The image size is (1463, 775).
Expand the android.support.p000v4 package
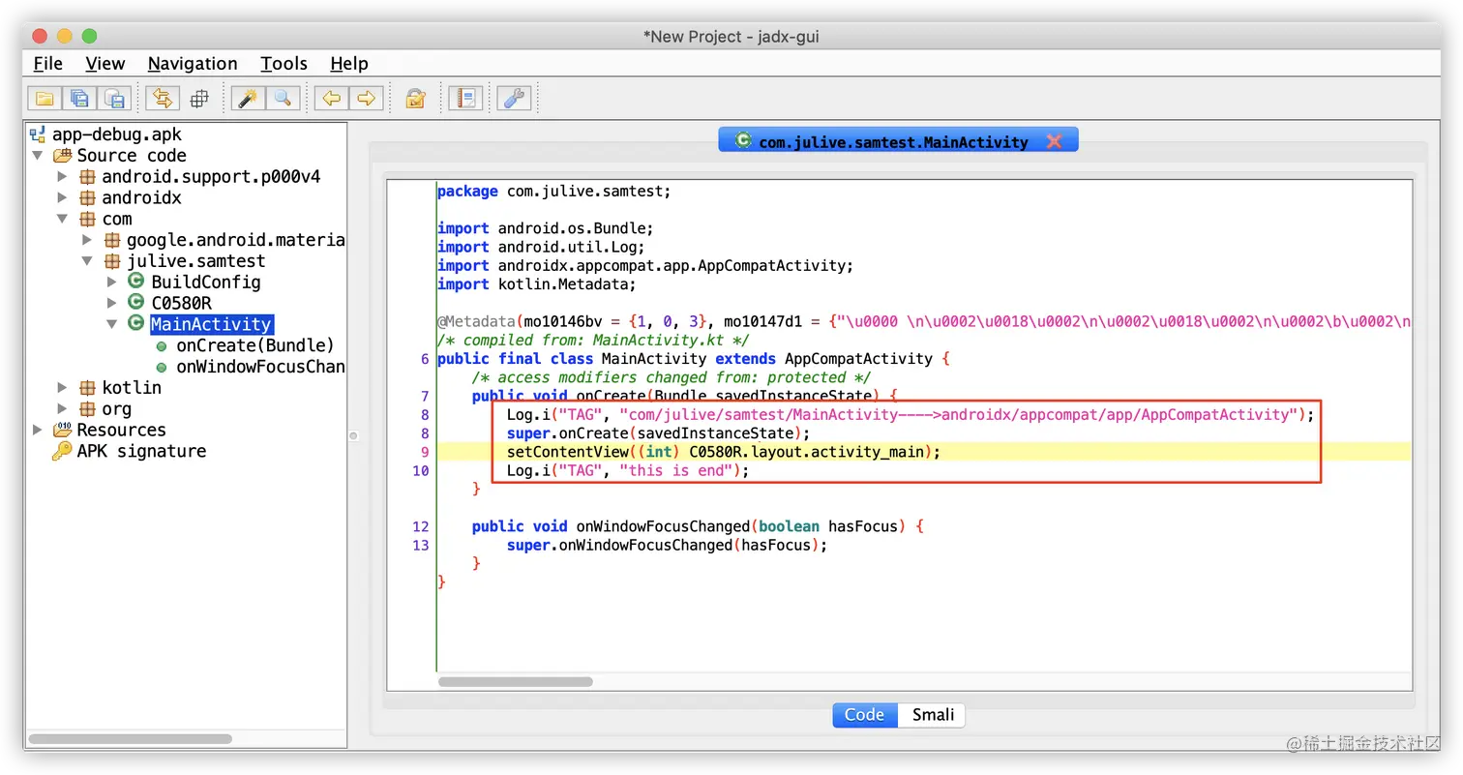pyautogui.click(x=62, y=176)
